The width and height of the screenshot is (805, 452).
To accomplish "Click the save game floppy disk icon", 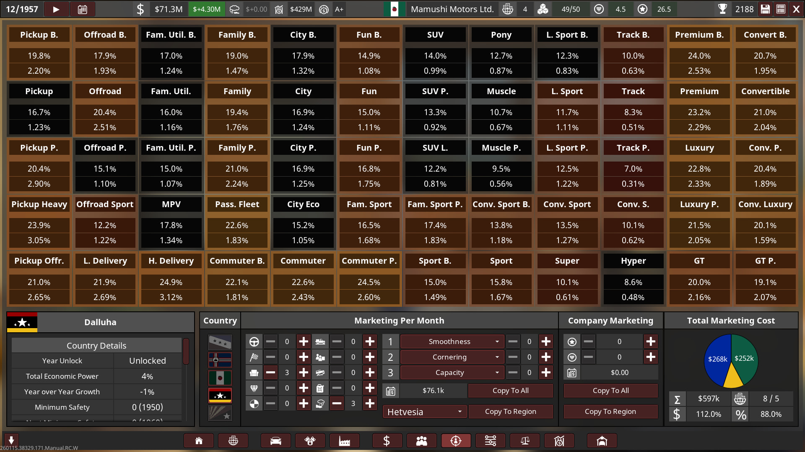I will (765, 9).
